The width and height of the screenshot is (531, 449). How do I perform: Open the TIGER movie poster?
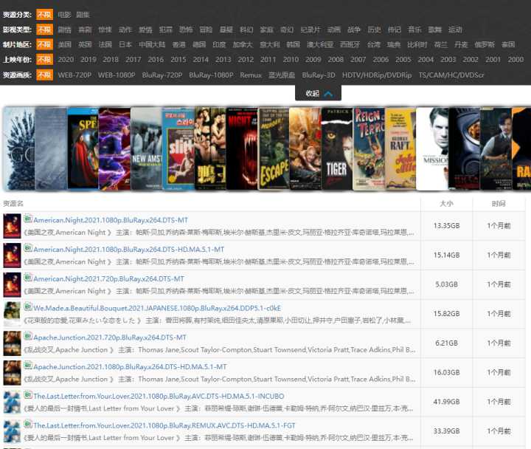click(x=336, y=148)
